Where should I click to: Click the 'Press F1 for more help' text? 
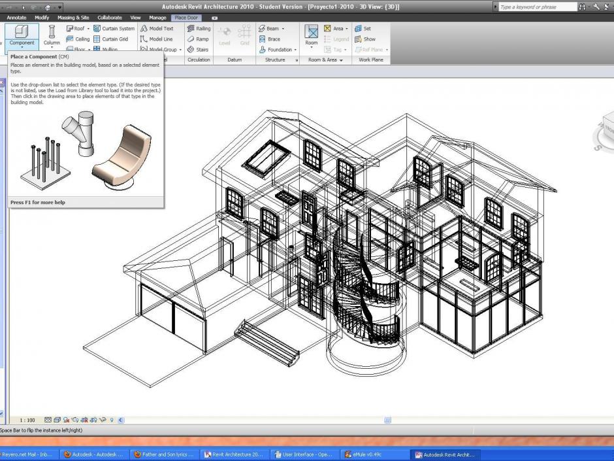coord(38,202)
